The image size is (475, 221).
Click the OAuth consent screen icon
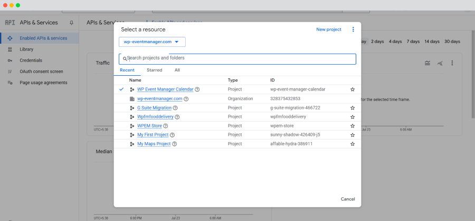pos(10,72)
